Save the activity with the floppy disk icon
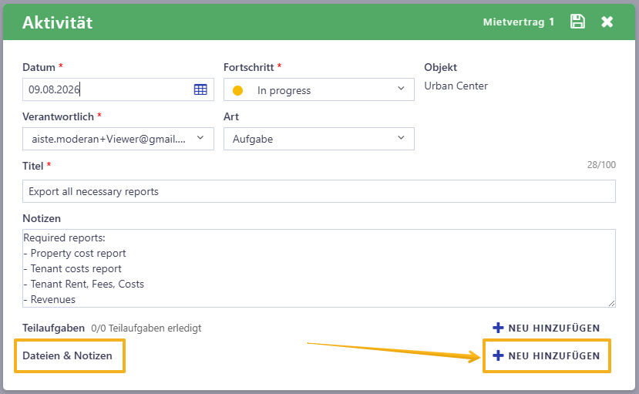 (577, 21)
